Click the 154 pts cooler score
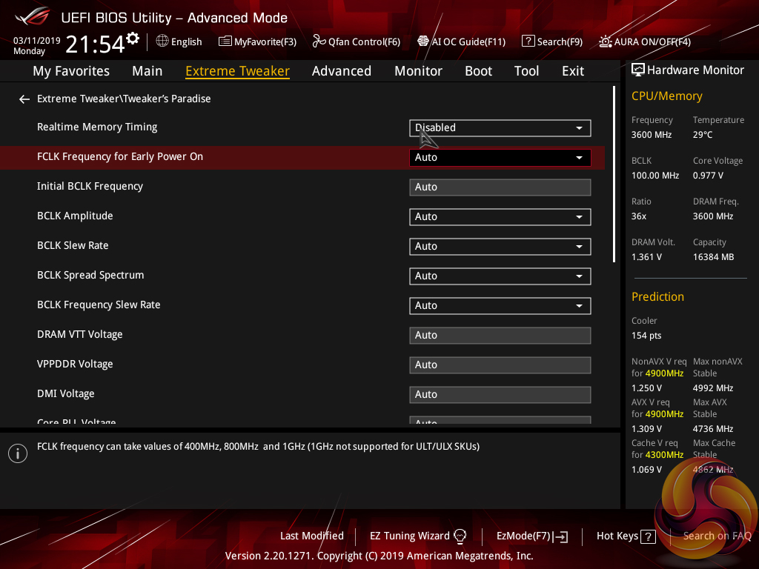Viewport: 759px width, 569px height. 646,336
